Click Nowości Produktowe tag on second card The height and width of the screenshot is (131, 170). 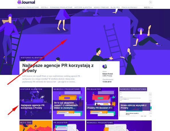click(x=67, y=89)
